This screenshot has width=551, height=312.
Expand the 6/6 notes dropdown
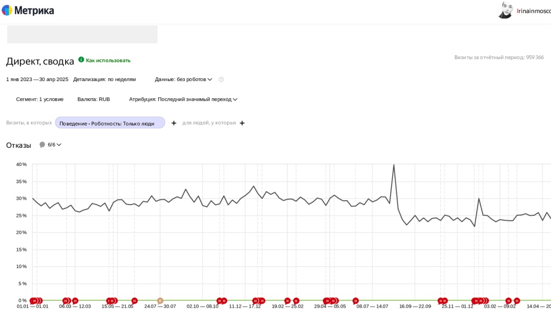click(54, 144)
